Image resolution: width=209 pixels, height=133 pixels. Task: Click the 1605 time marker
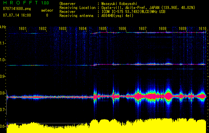(x=103, y=29)
